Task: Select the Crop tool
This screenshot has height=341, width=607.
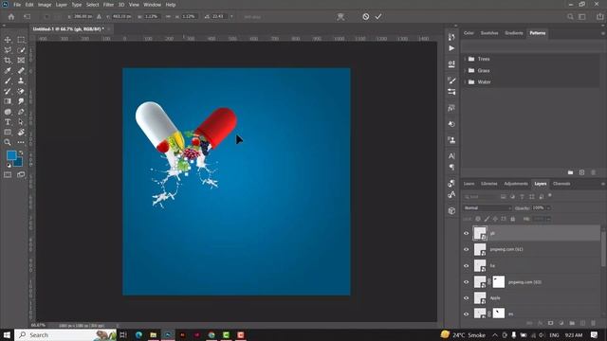Action: [x=8, y=61]
